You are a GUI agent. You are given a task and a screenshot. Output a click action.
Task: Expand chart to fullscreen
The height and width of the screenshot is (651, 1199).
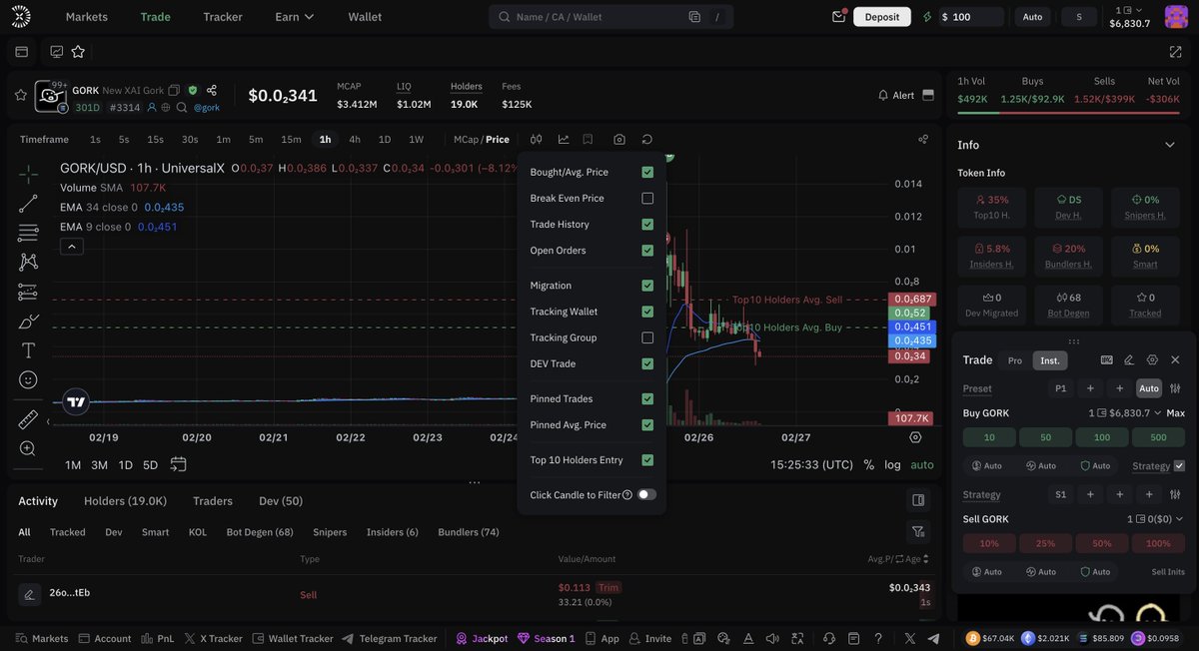[x=1175, y=52]
